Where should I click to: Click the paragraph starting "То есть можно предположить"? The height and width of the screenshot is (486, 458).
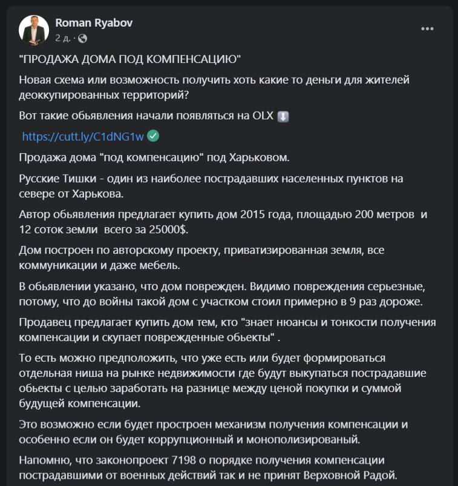pyautogui.click(x=212, y=379)
